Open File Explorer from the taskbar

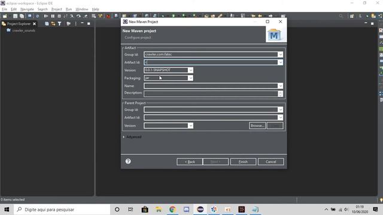click(159, 210)
